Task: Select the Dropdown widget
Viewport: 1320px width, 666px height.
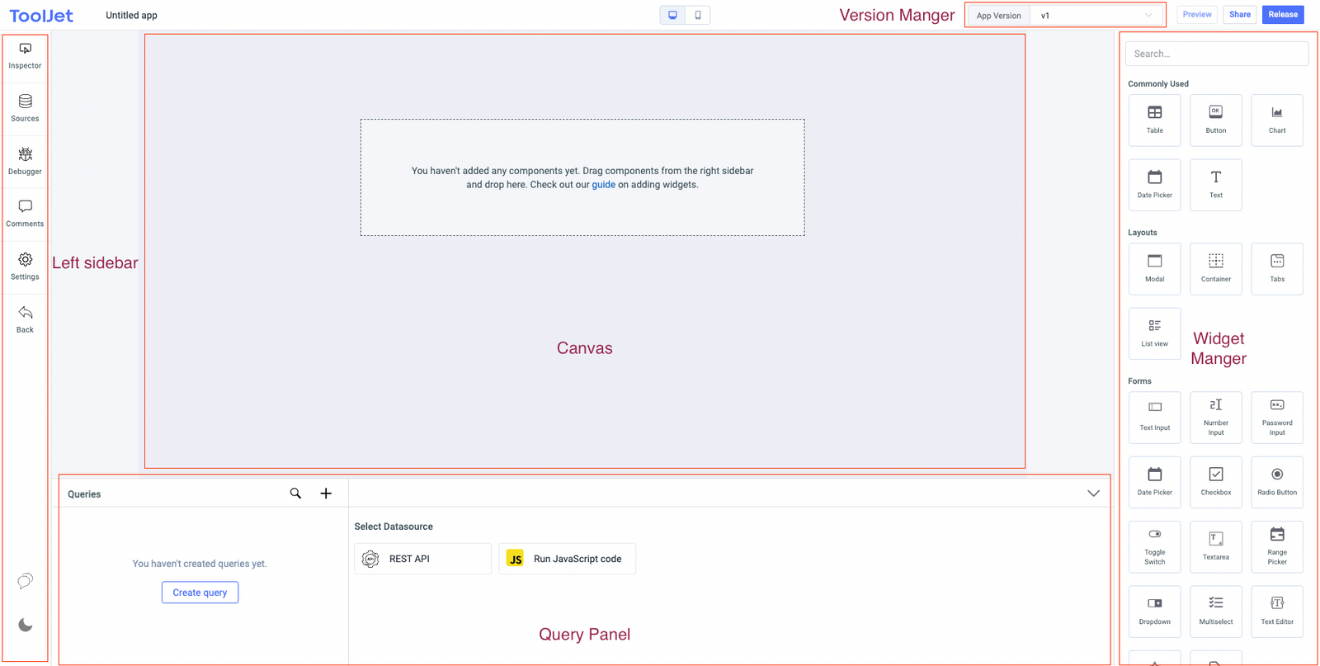Action: coord(1155,612)
